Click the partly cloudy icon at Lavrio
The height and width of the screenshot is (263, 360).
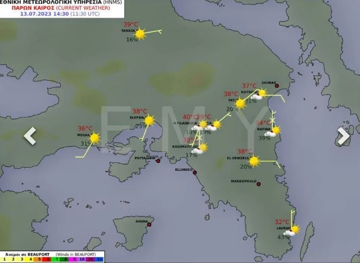point(294,230)
